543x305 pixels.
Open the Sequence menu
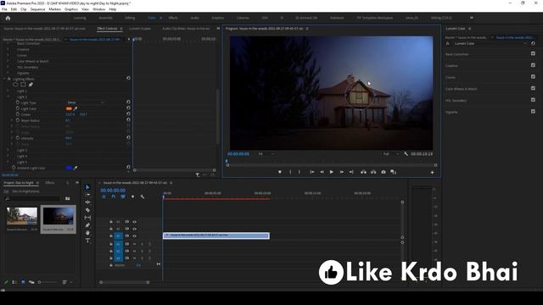point(37,9)
